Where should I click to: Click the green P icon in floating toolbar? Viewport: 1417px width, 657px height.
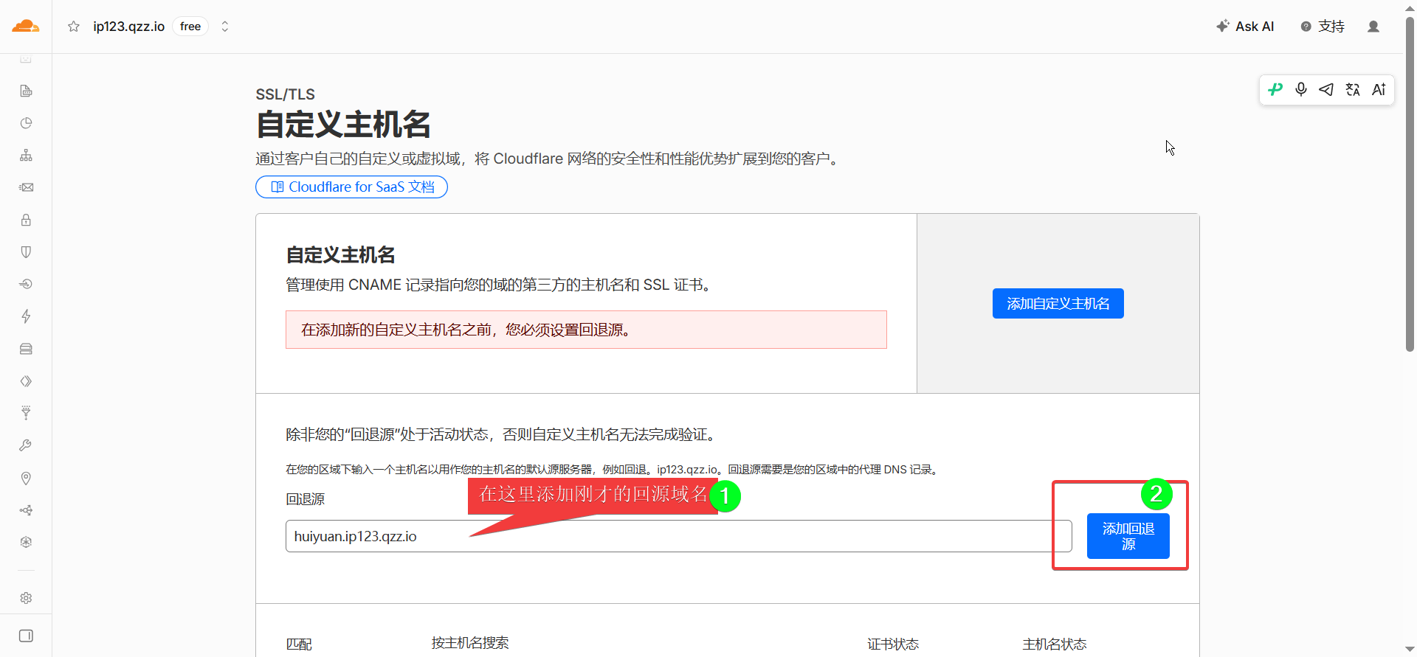1275,90
